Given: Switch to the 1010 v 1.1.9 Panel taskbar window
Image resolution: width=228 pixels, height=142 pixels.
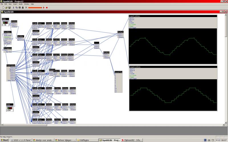Looking at the screenshot, I should (21, 140).
